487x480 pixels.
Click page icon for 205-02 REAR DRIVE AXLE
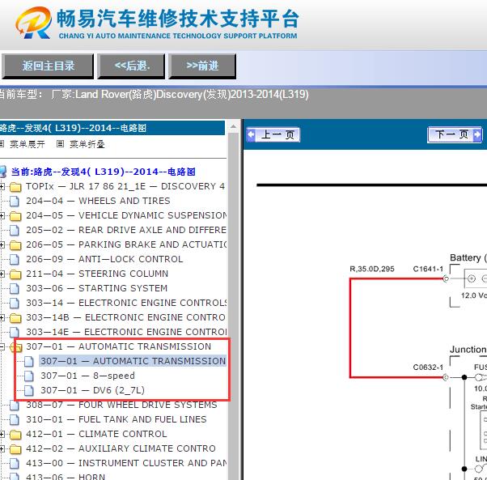15,230
